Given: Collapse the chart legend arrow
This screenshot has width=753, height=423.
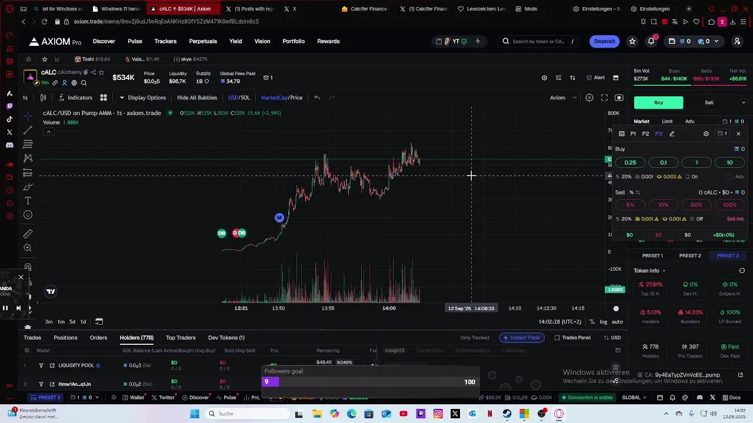Looking at the screenshot, I should click(49, 132).
